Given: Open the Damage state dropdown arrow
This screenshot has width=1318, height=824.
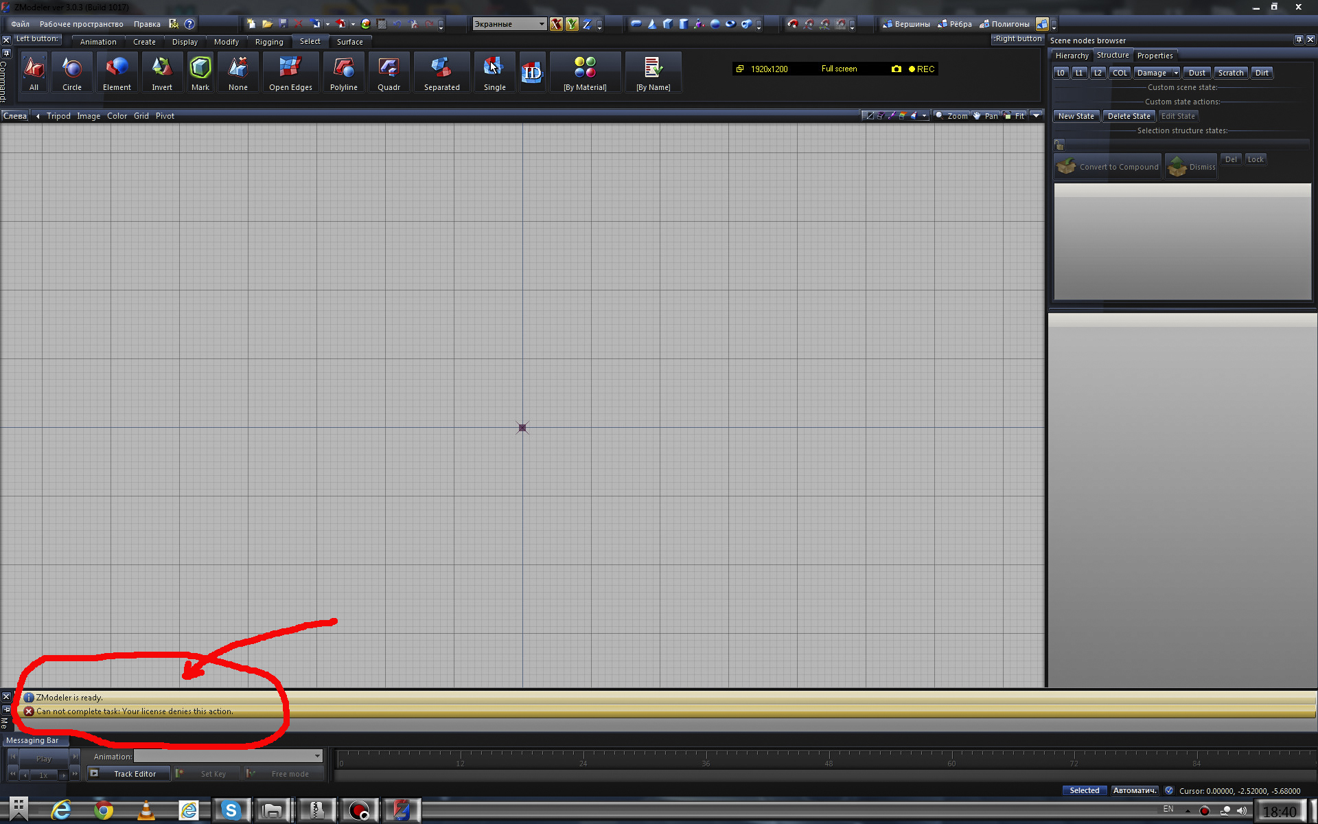Looking at the screenshot, I should (x=1176, y=73).
